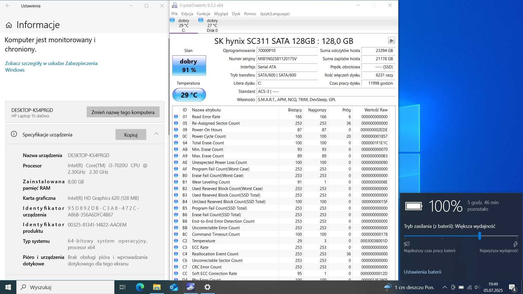Click the processor value Intel Core i3-7020U

107,169
